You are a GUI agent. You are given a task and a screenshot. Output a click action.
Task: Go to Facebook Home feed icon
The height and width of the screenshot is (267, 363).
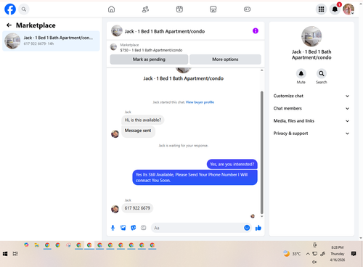111,9
